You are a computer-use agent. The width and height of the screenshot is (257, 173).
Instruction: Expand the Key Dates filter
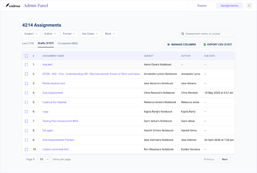click(x=90, y=34)
